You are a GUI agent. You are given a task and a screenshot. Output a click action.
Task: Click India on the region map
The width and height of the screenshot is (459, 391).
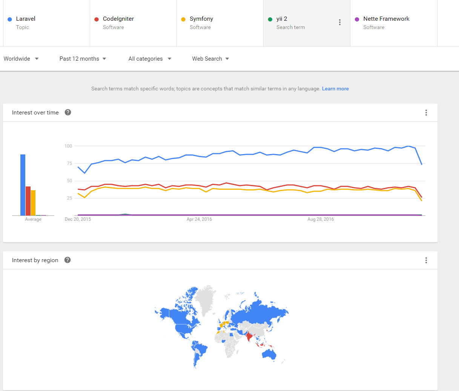(x=249, y=335)
